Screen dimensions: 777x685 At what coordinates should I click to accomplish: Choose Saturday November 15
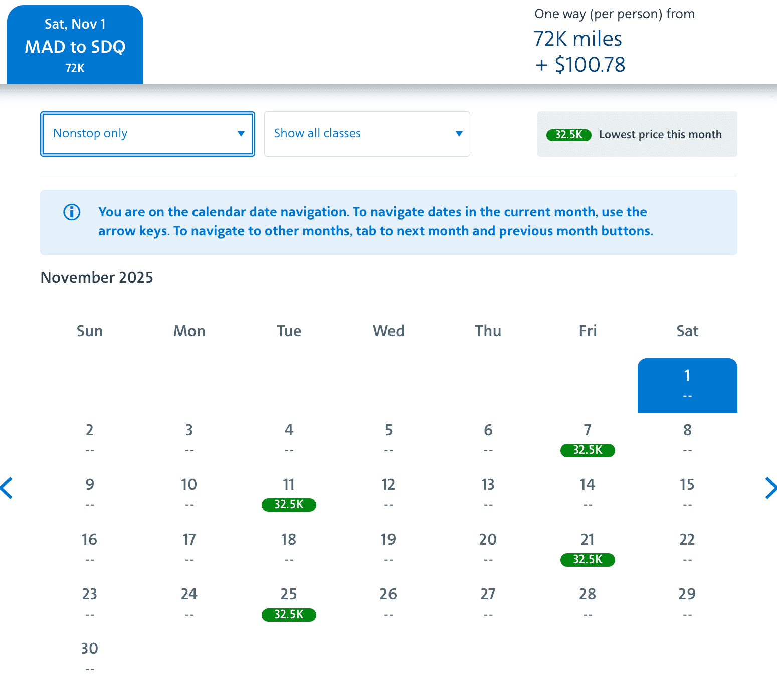687,493
